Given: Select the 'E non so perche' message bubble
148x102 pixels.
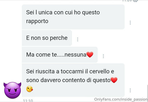Looking at the screenshot, I should click(47, 38).
